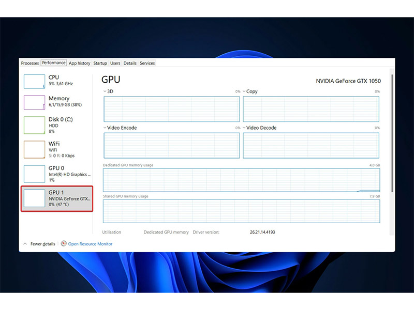
Task: Click the GPU 0 mini graph thumbnail
Action: [x=34, y=174]
